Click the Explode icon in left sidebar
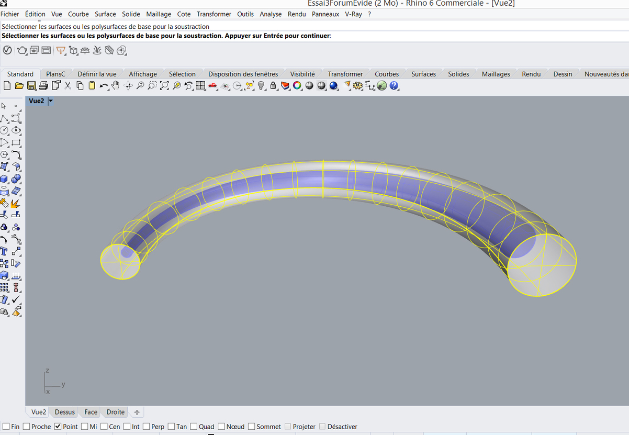The height and width of the screenshot is (435, 629). pos(16,203)
